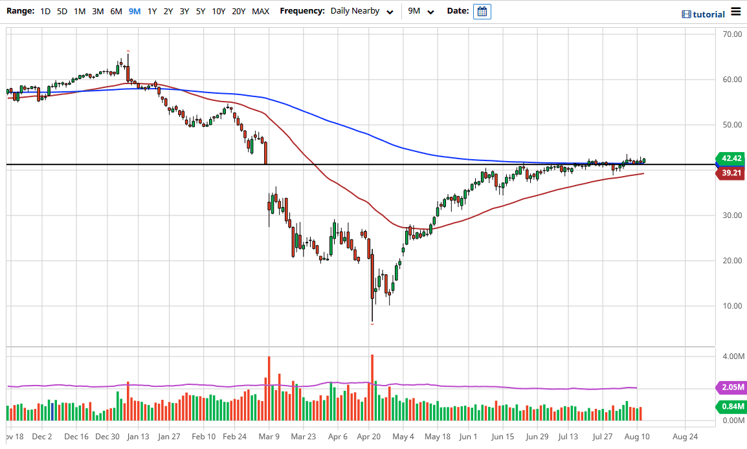Choose the 6M range
The height and width of the screenshot is (449, 747).
(116, 11)
